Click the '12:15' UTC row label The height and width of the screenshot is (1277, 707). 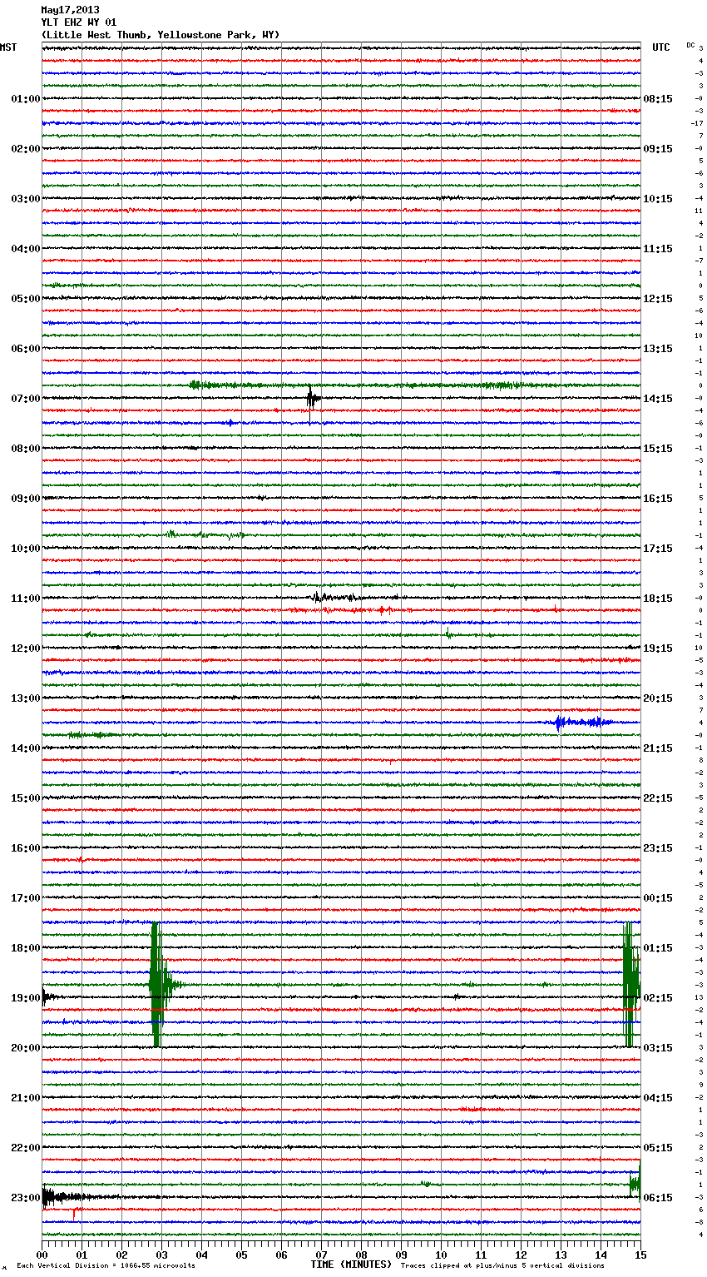coord(658,299)
